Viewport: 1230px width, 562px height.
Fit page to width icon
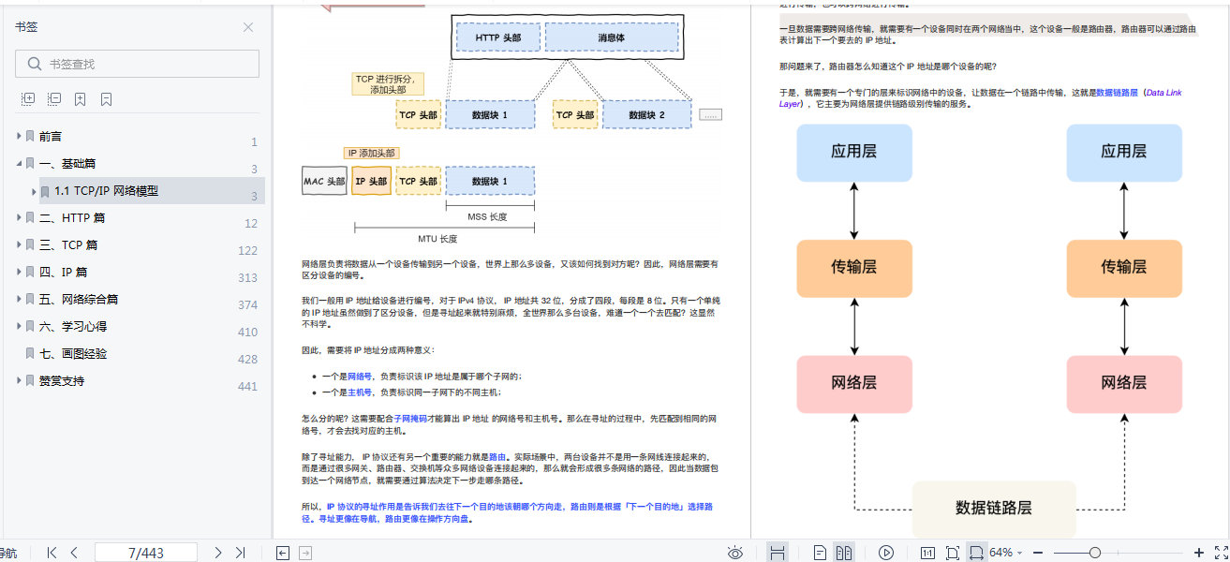(x=976, y=553)
